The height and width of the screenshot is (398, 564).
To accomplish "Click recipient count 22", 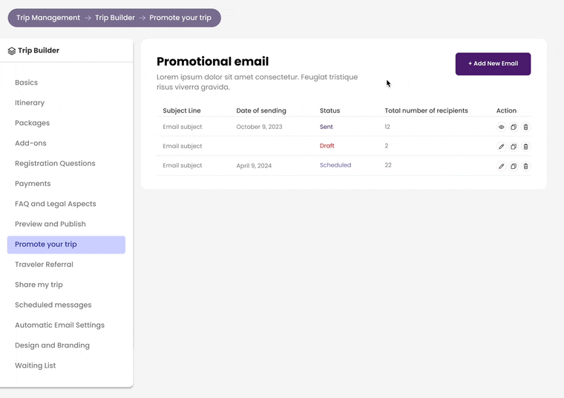I will tap(387, 165).
